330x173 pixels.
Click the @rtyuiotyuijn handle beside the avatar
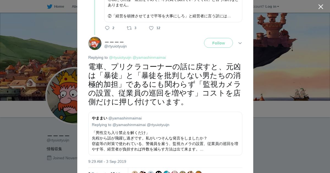(116, 46)
